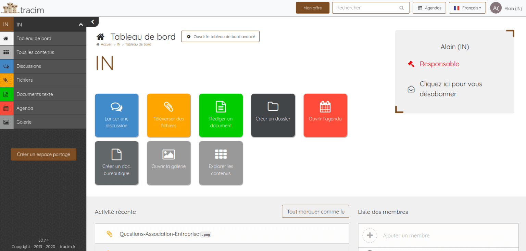Click the search magnifier icon
526x251 pixels.
pos(402,8)
